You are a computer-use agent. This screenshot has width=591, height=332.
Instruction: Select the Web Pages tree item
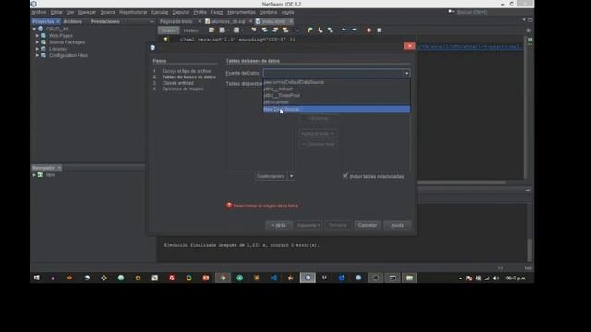click(x=61, y=35)
